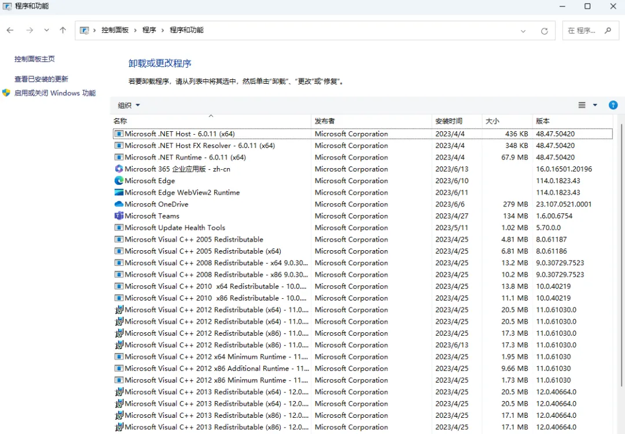Select Visual C++ 2005 Redistributable (non-x64) entry
This screenshot has width=625, height=434.
194,239
